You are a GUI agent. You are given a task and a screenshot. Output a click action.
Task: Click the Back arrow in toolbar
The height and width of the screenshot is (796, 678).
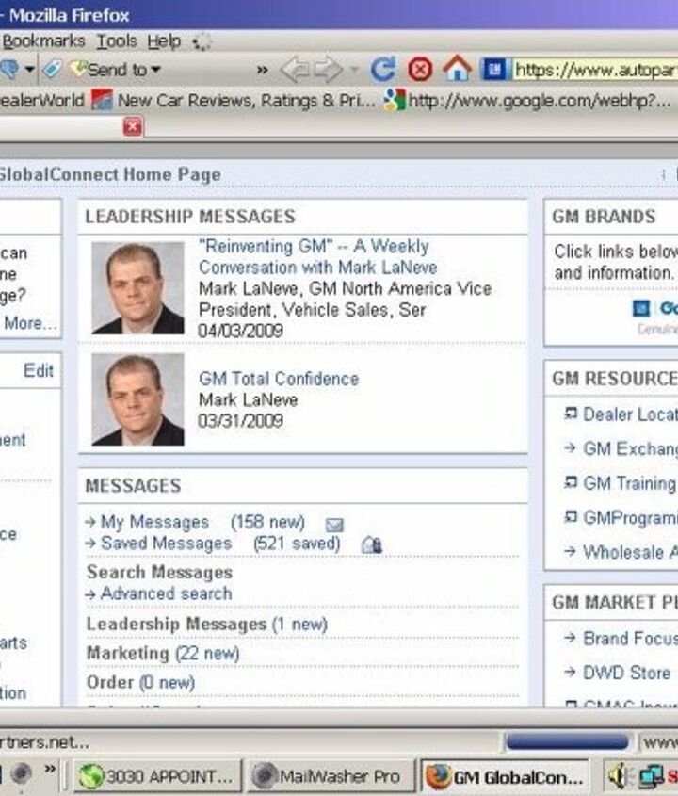click(295, 69)
